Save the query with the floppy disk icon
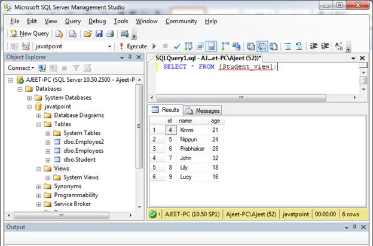The image size is (373, 246). (99, 34)
